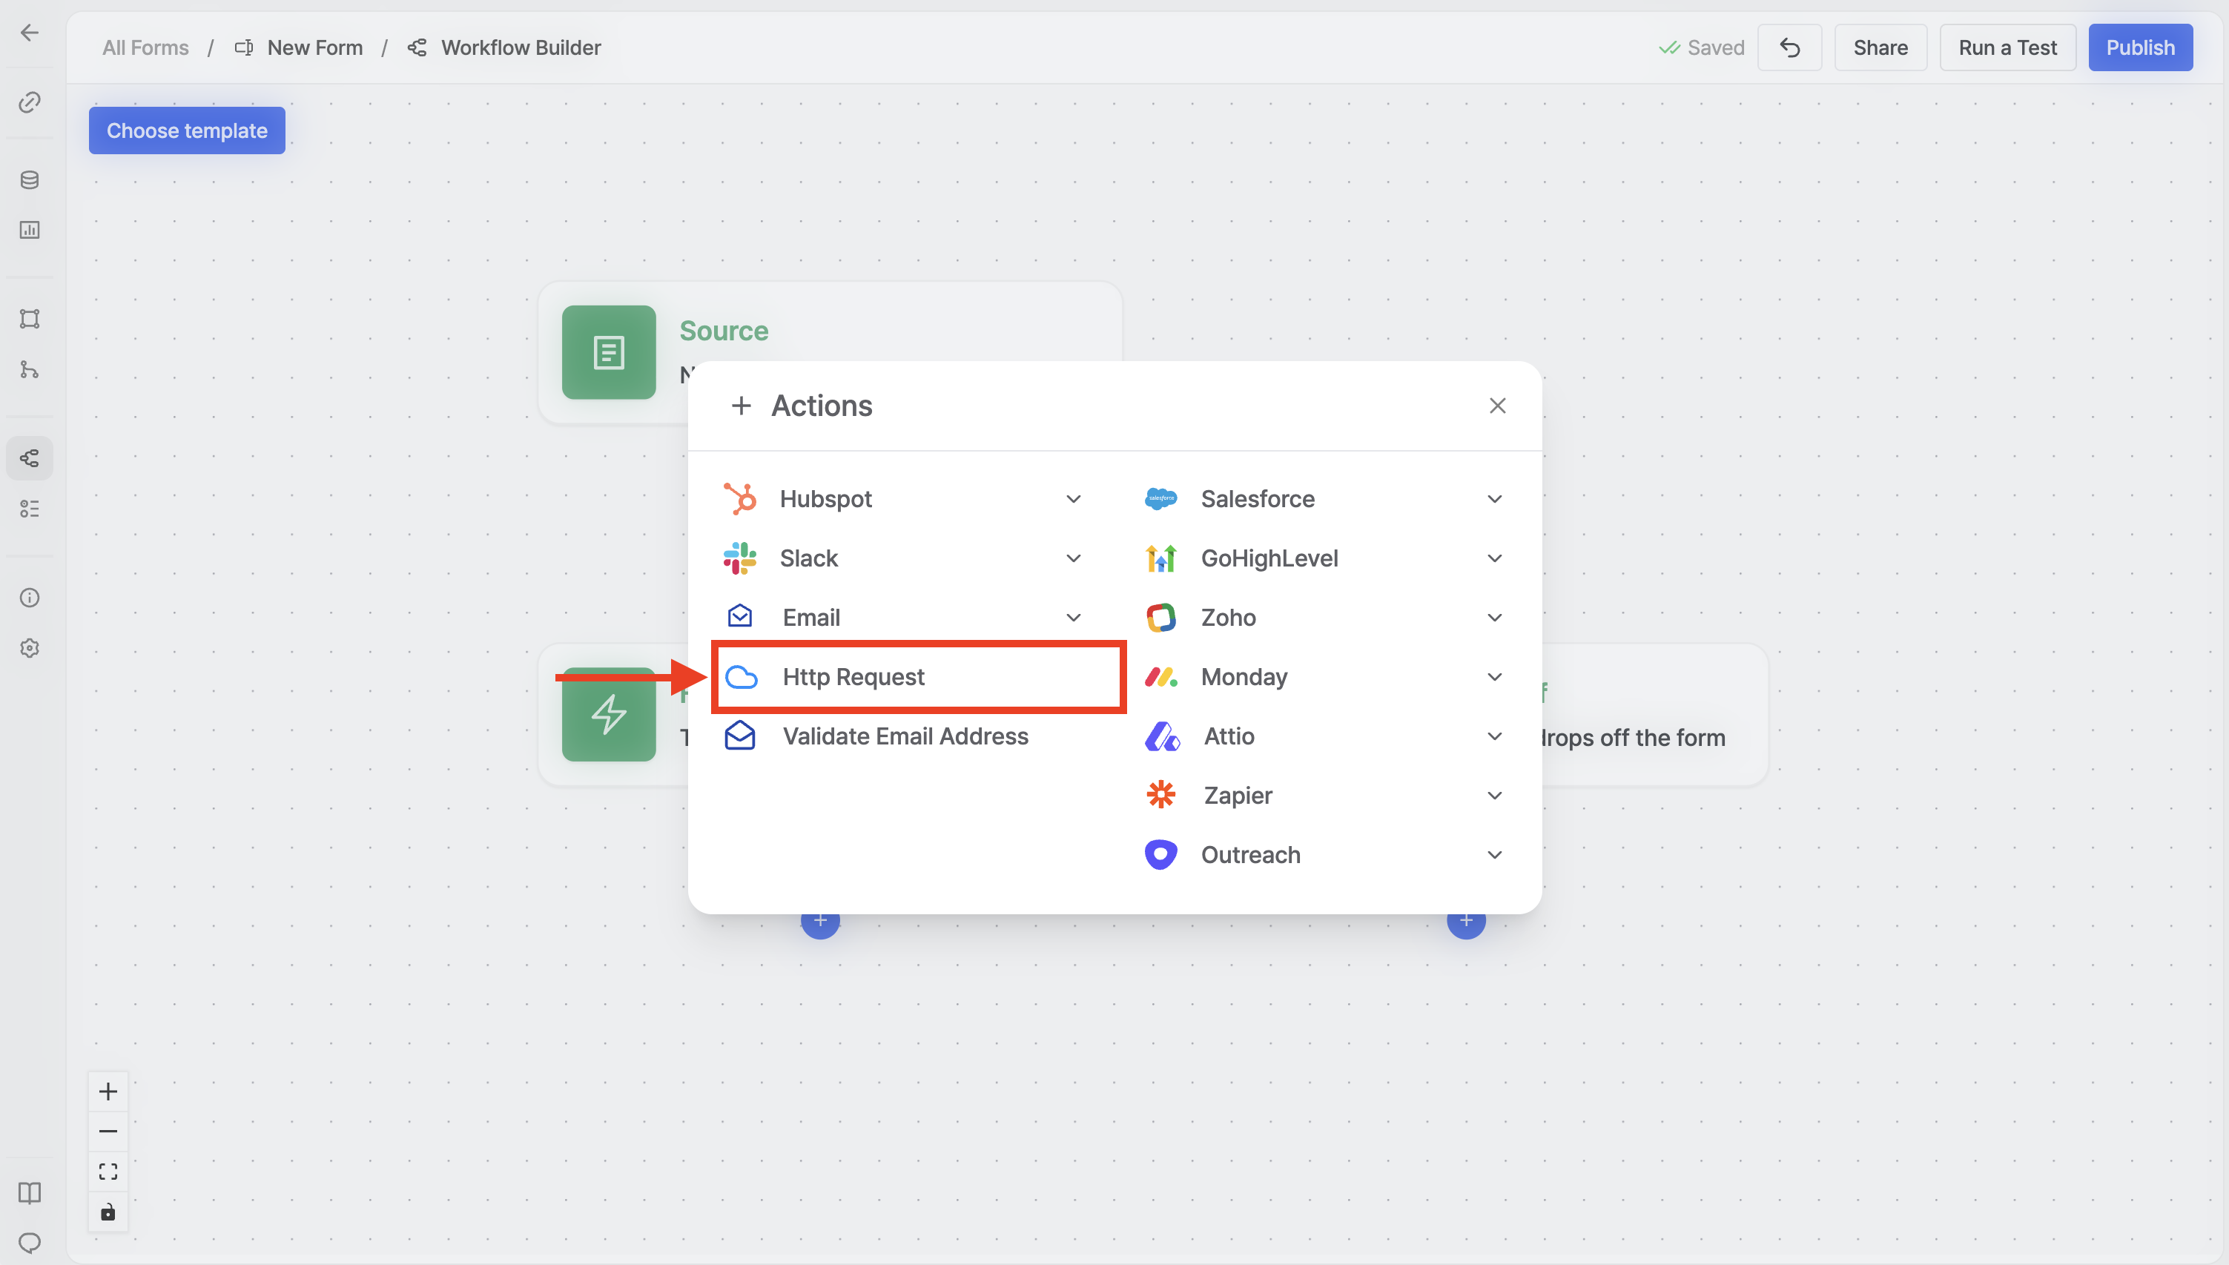2229x1265 pixels.
Task: Click the Slack logo icon
Action: click(740, 558)
